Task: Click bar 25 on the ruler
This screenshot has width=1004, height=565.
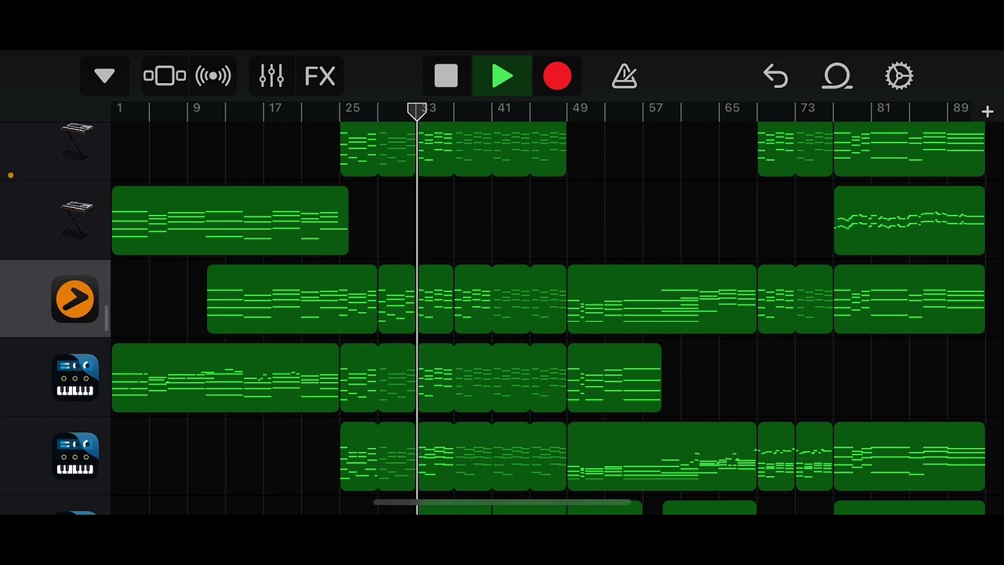Action: tap(352, 108)
